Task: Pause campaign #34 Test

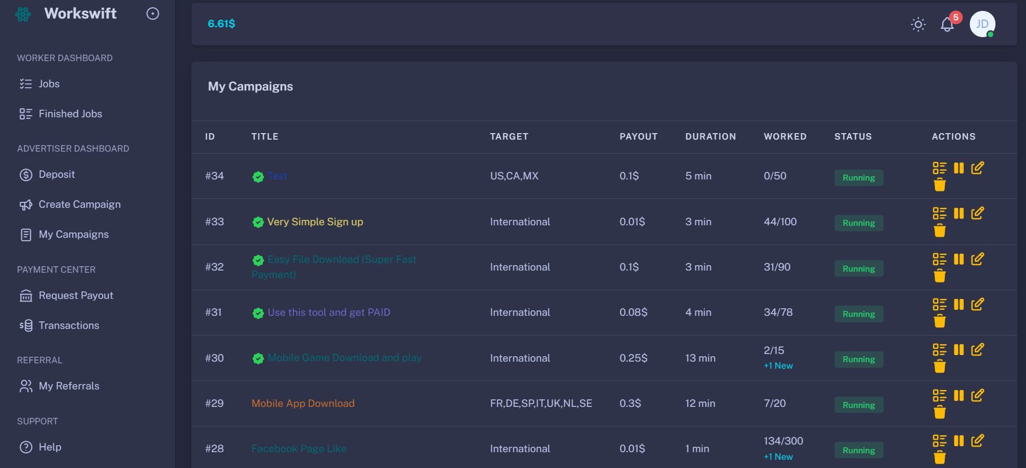Action: pyautogui.click(x=958, y=168)
